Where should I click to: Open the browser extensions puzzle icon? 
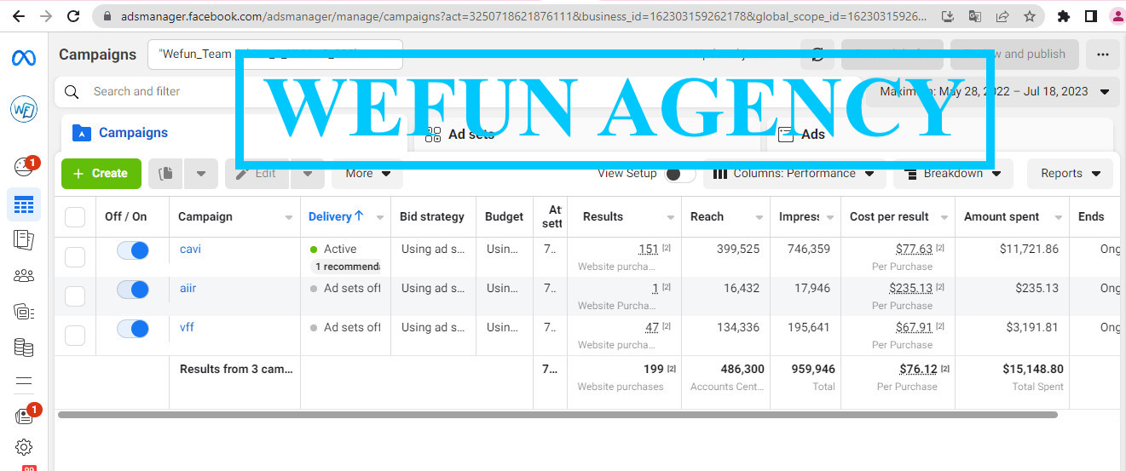1064,15
